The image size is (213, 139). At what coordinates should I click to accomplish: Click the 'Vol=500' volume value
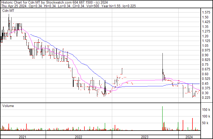click(93, 6)
